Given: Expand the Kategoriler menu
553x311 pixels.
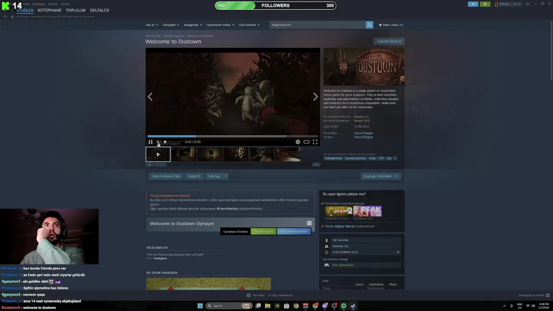Looking at the screenshot, I should click(x=193, y=25).
